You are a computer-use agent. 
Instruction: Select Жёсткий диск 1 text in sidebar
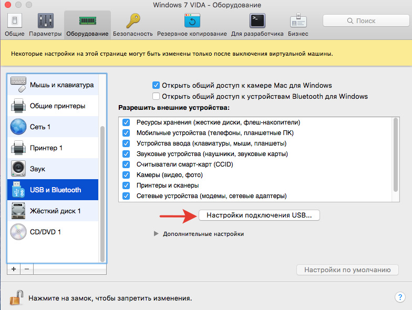click(x=55, y=211)
